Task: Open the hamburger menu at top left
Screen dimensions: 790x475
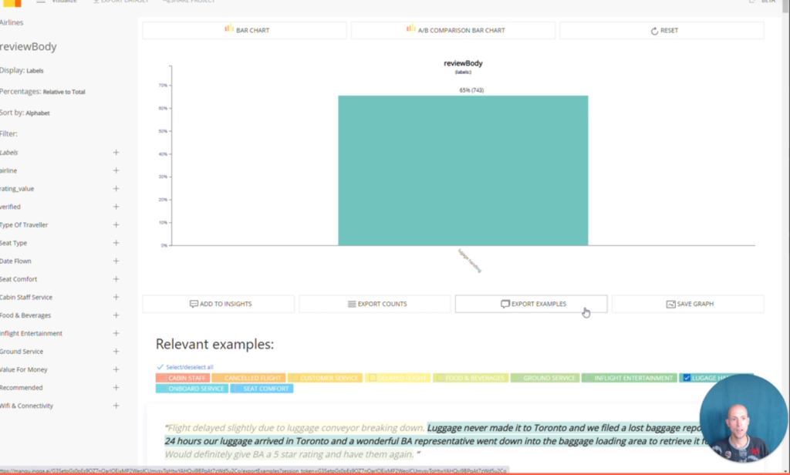Action: click(x=41, y=2)
